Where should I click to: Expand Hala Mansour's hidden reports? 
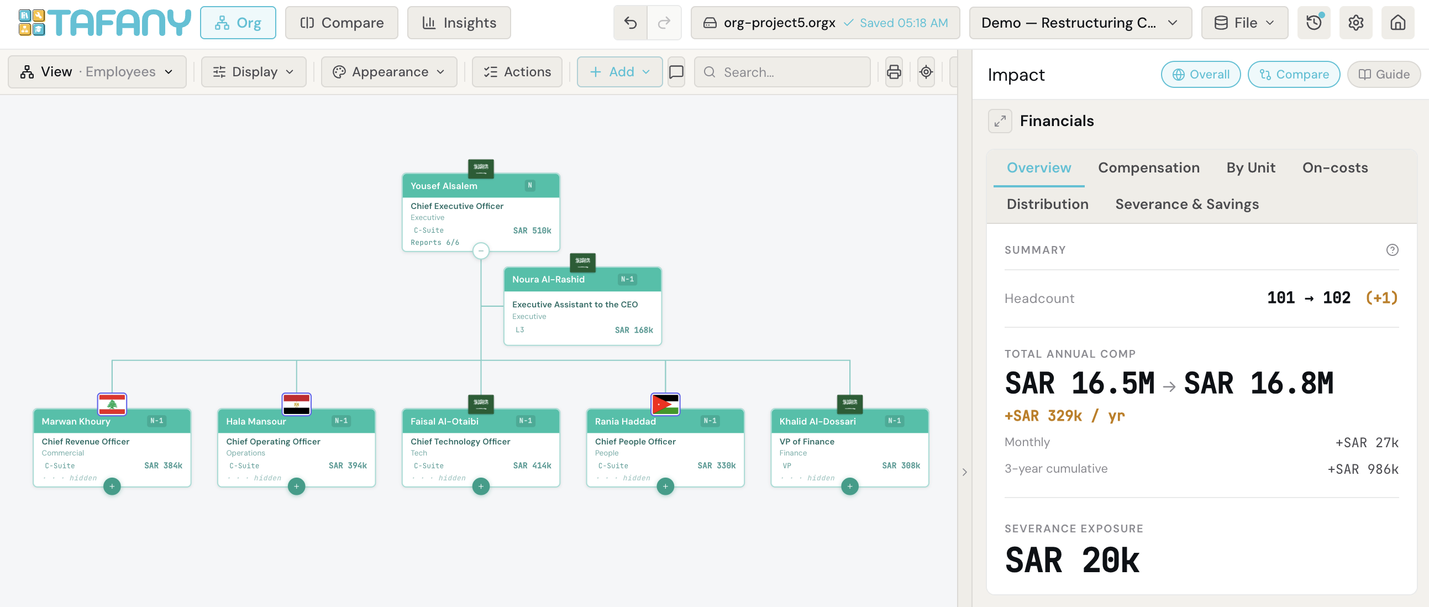[x=296, y=486]
